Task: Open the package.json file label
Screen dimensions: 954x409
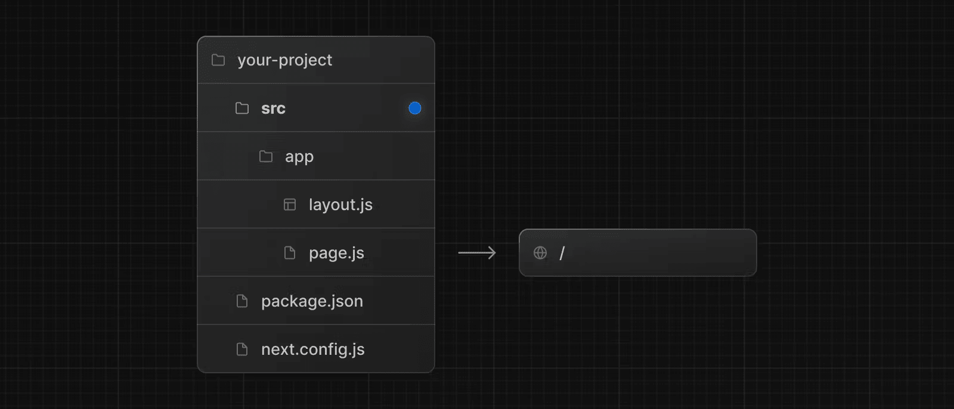Action: click(x=312, y=301)
